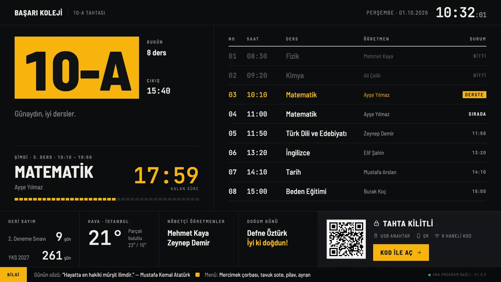Viewport: 501px width, 282px height.
Task: Select teacher Ali Çelik
Action: [x=372, y=76]
